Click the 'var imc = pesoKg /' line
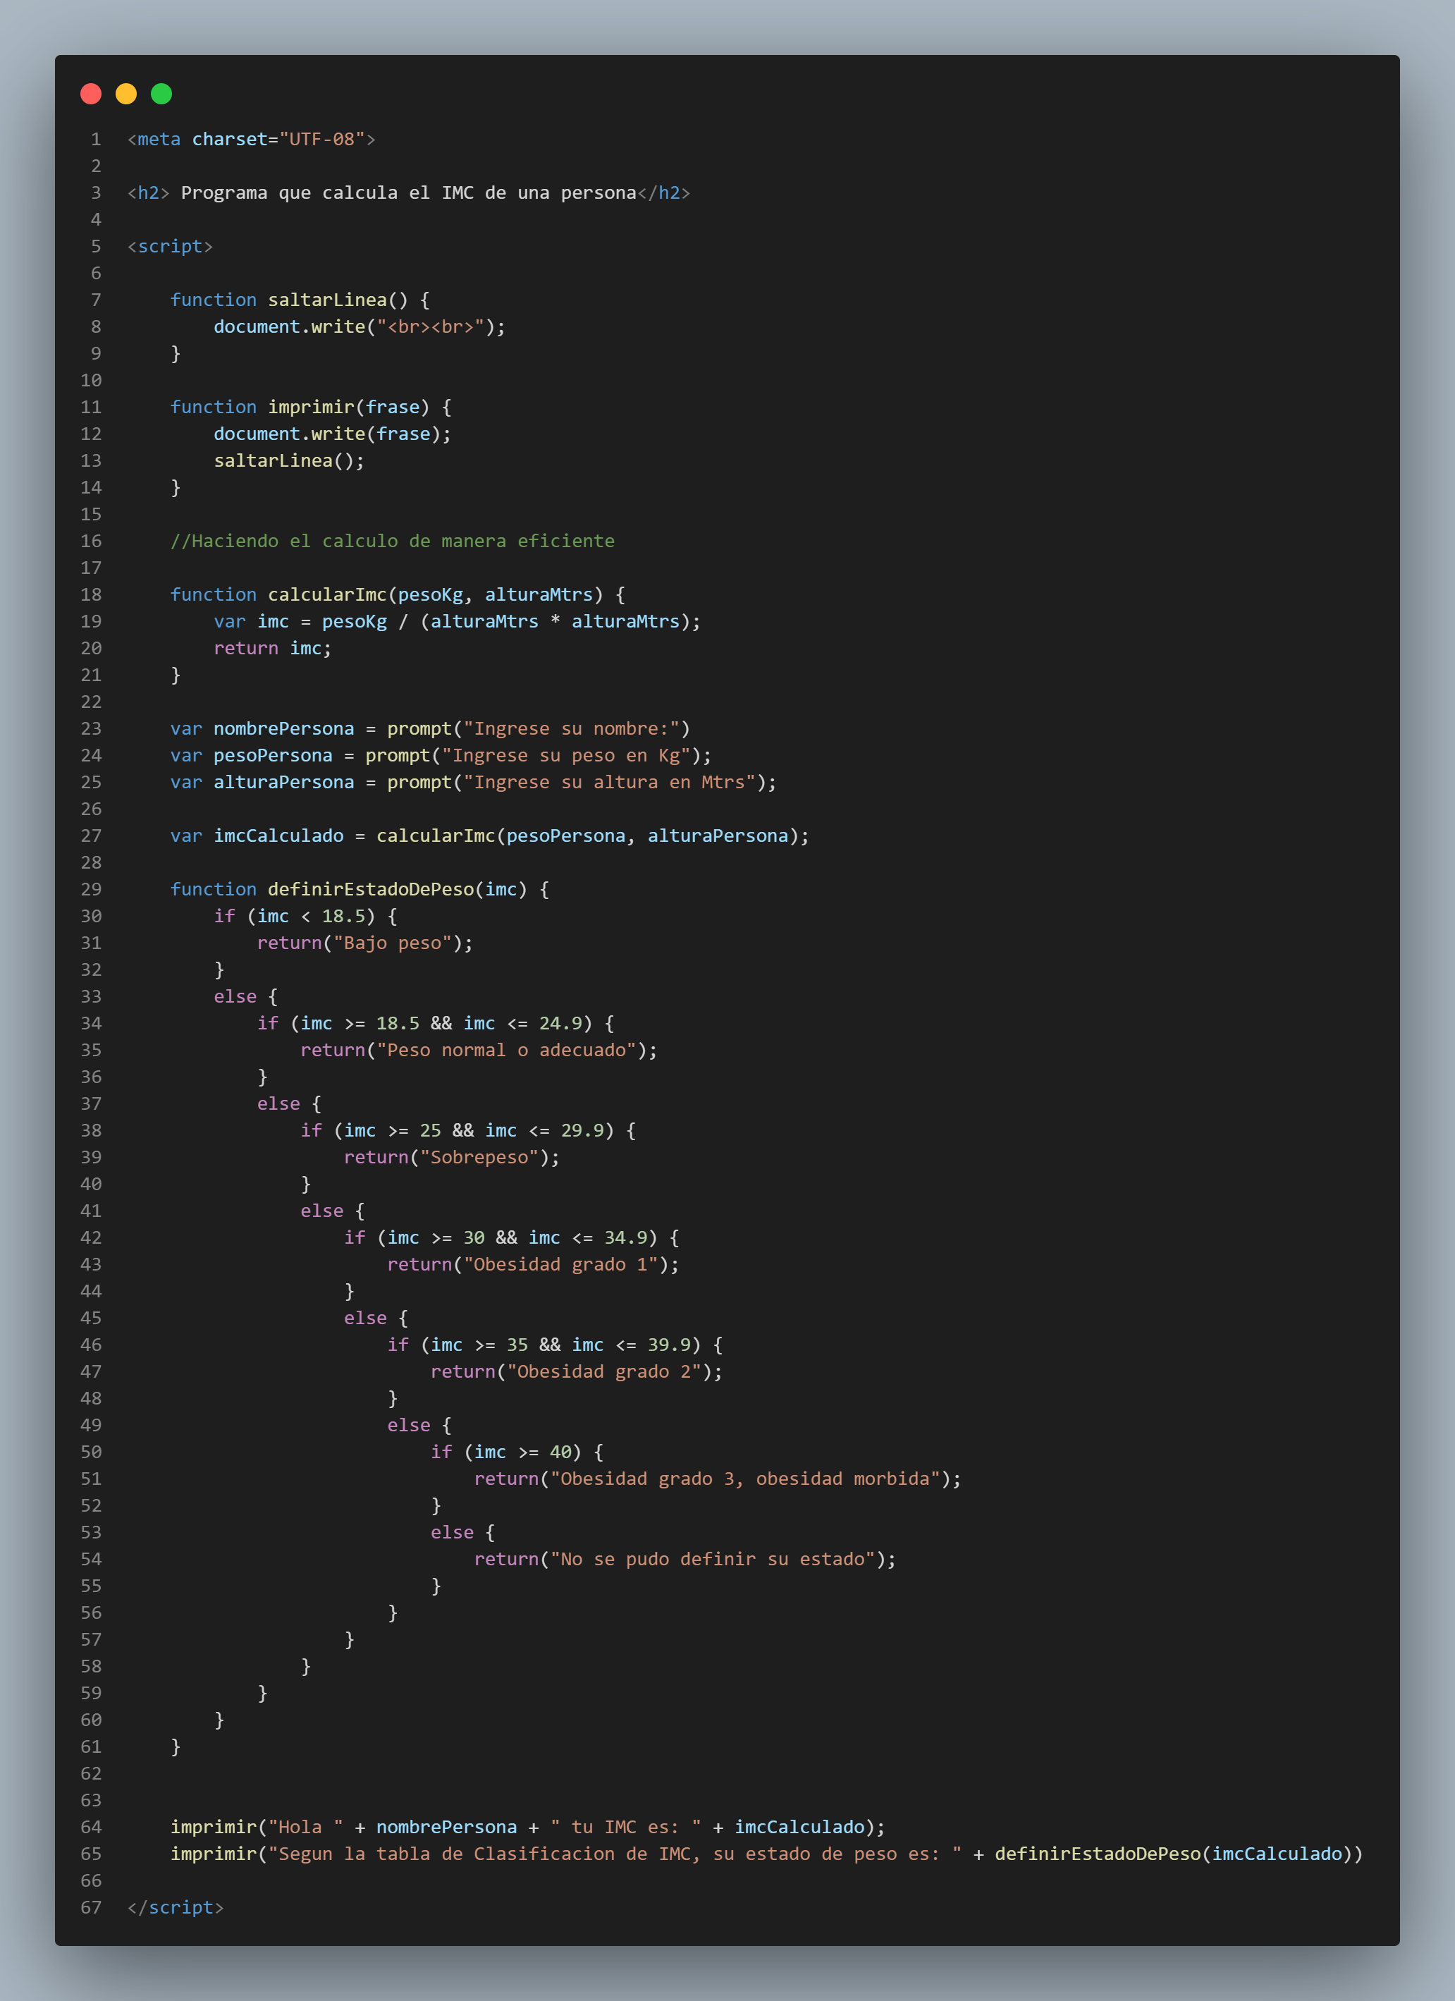1455x2001 pixels. [457, 621]
